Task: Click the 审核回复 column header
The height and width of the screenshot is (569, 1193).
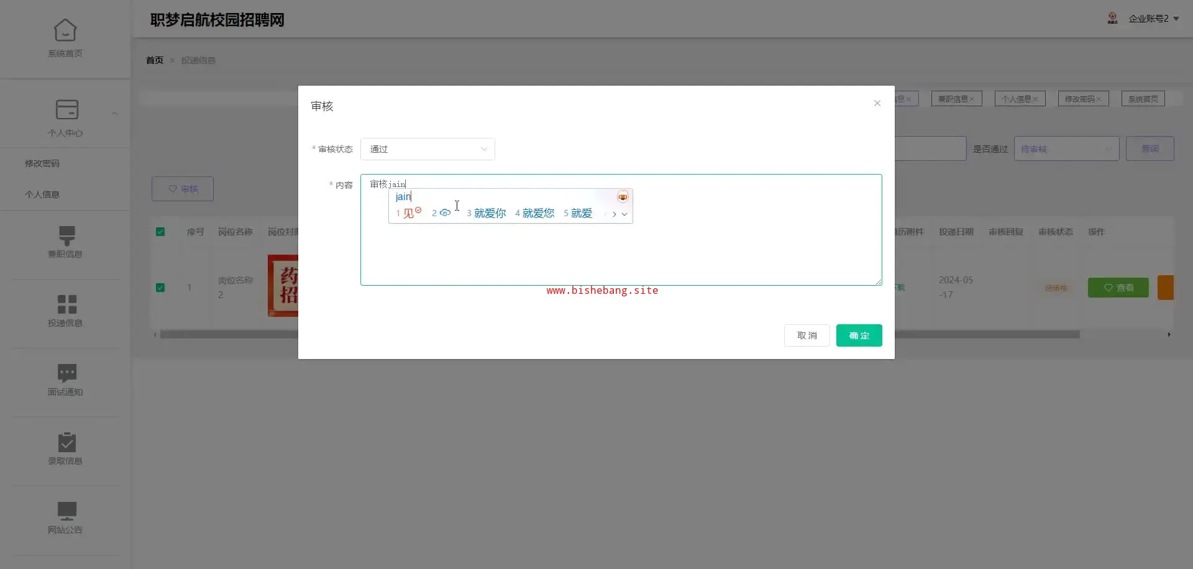Action: click(1005, 232)
